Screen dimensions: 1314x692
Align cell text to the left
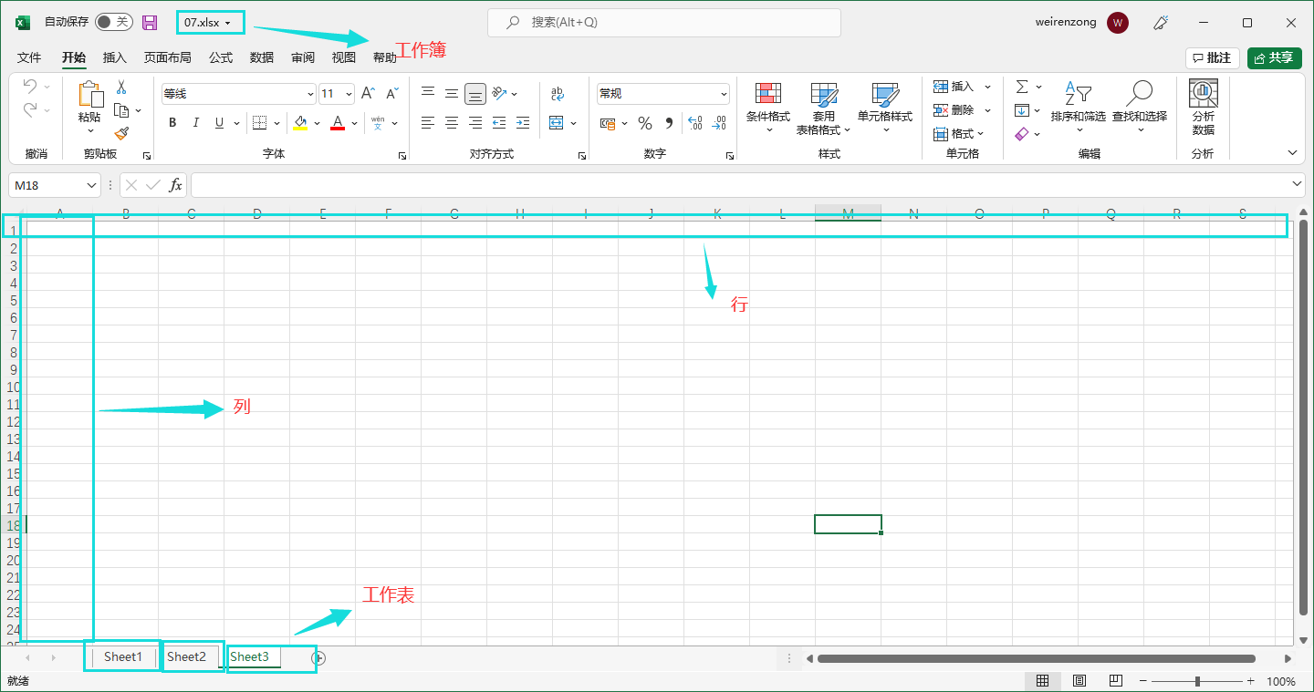427,122
